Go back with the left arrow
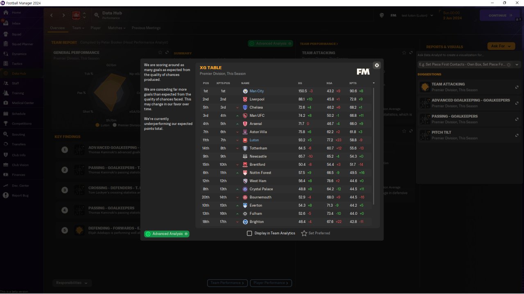The width and height of the screenshot is (524, 294). 52,16
